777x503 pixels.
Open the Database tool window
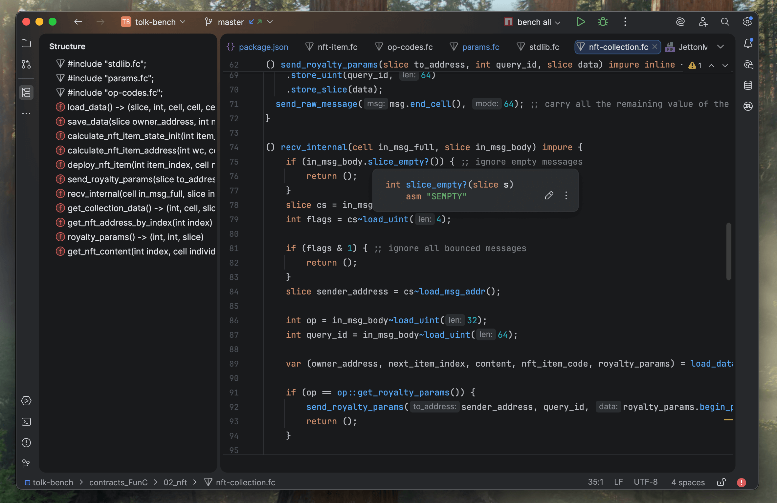[748, 85]
